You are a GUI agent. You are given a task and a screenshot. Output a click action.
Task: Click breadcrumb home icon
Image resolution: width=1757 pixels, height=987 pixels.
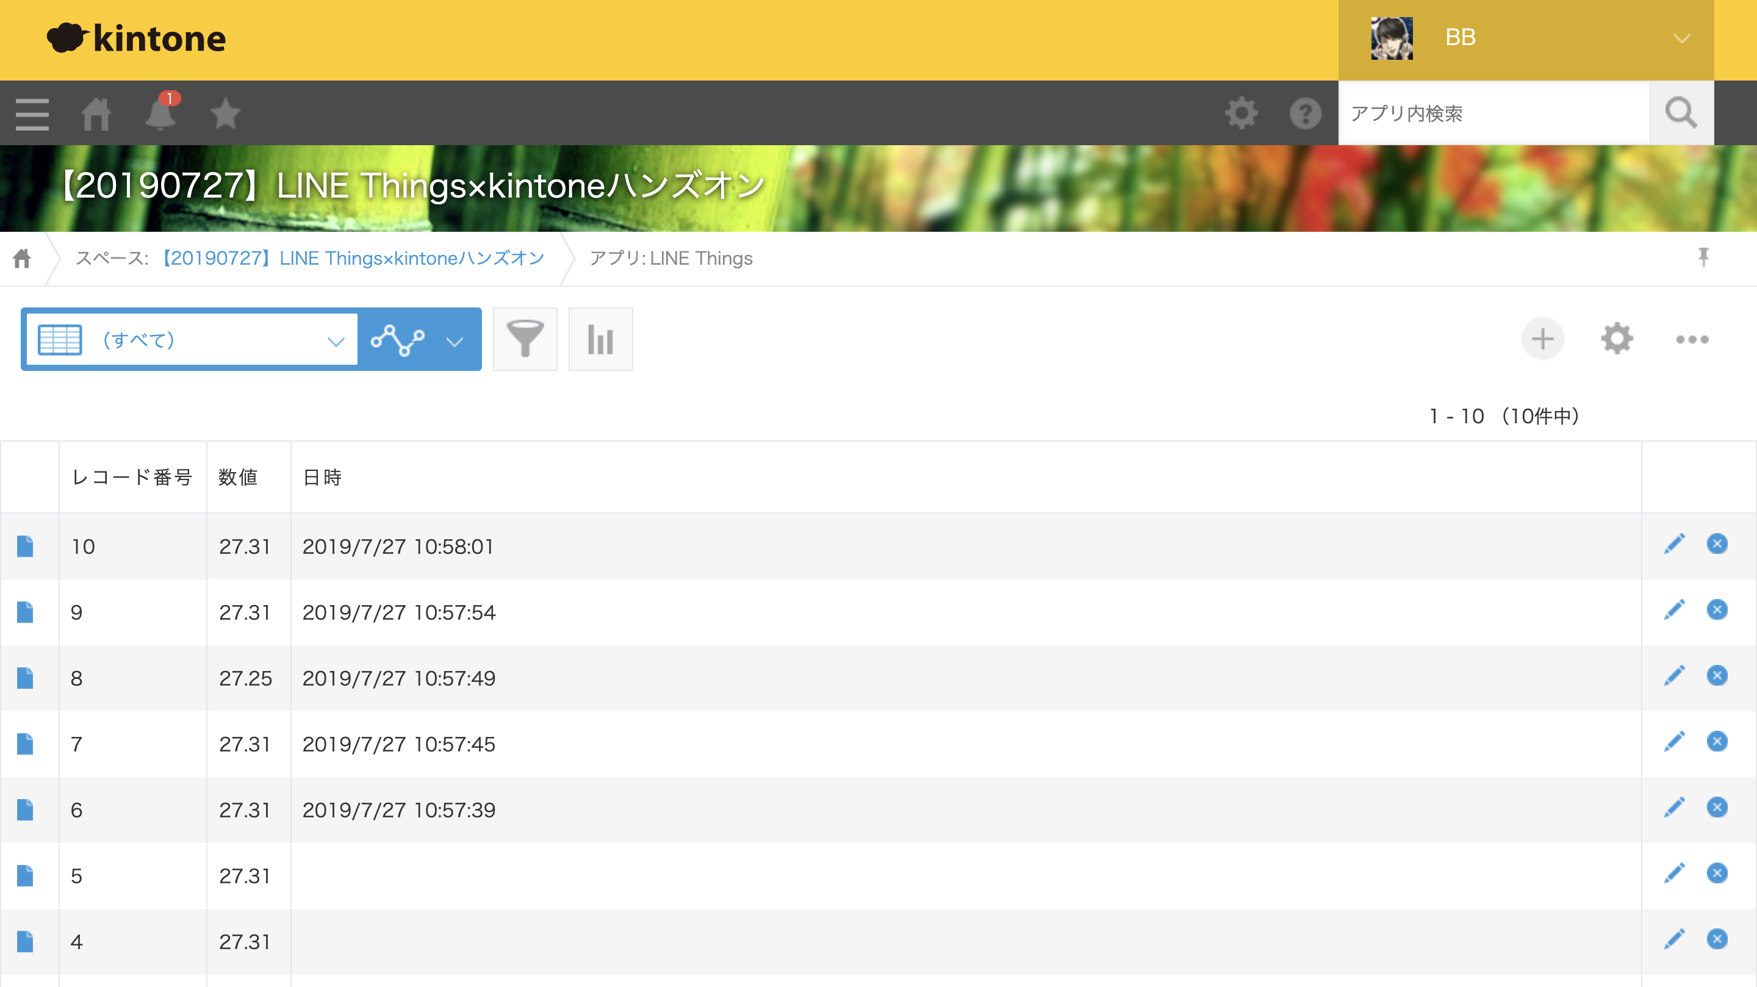click(22, 259)
